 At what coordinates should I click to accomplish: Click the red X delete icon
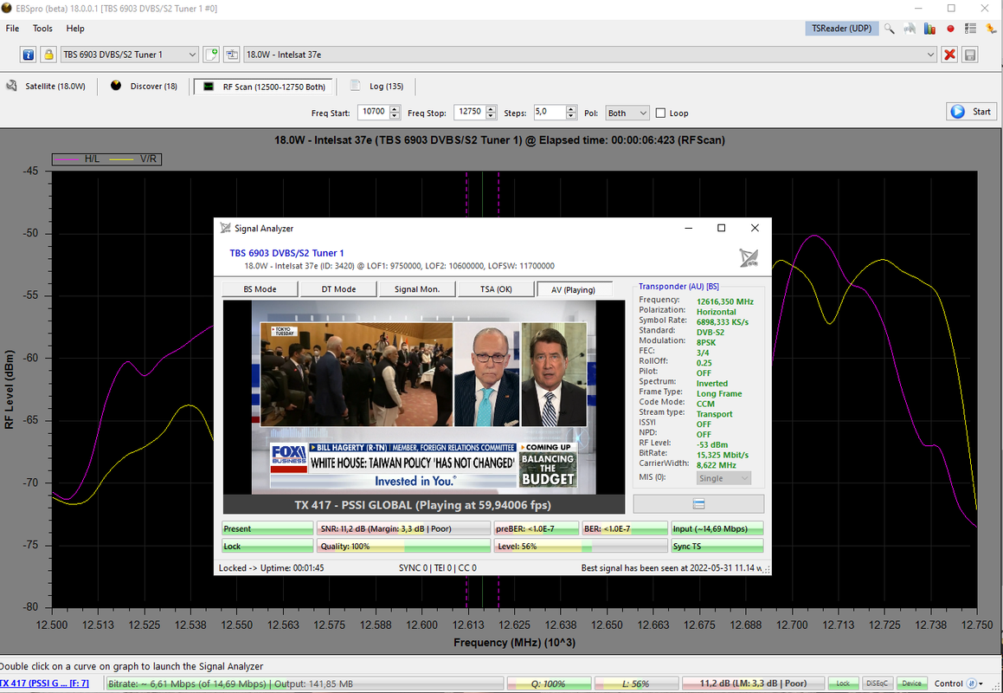pyautogui.click(x=950, y=55)
